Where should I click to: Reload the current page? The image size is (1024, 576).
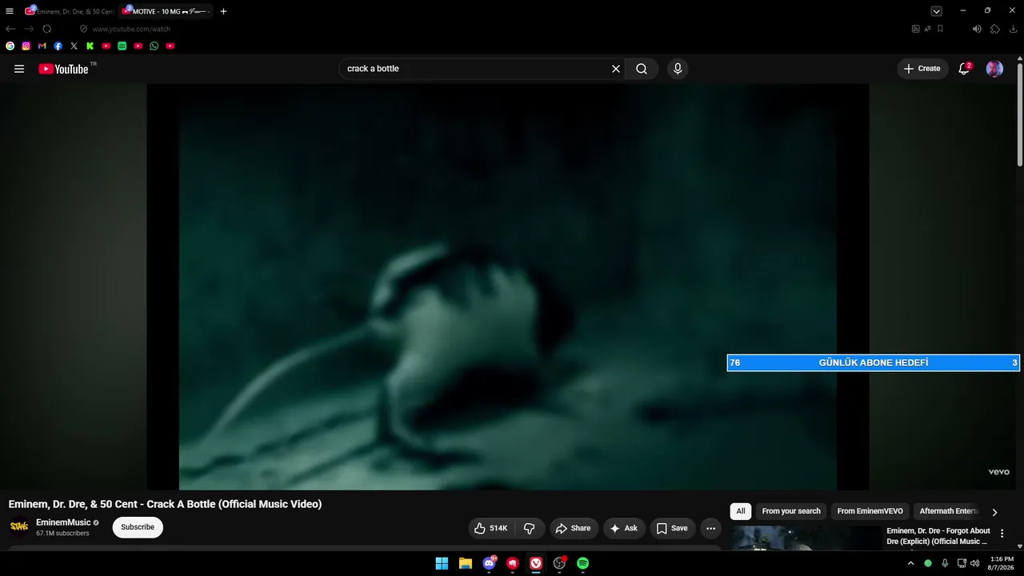(47, 29)
